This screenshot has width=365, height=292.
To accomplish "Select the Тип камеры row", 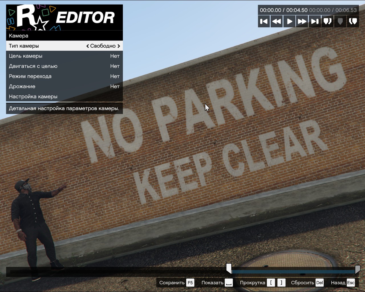I will coord(64,46).
